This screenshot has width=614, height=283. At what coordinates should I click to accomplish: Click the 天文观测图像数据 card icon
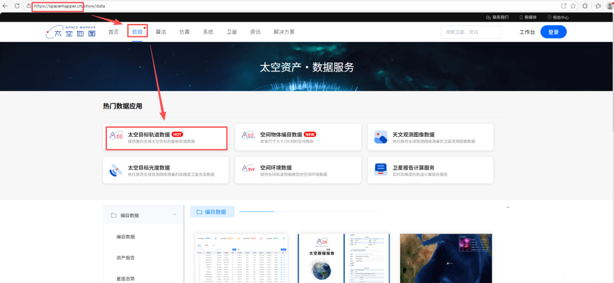[x=380, y=137]
